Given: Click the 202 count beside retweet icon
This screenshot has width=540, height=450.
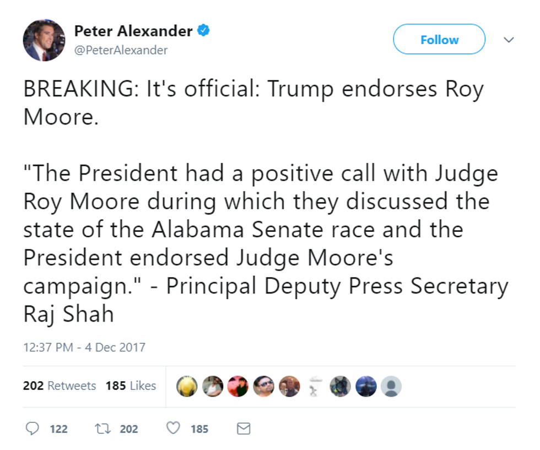Looking at the screenshot, I should (129, 429).
